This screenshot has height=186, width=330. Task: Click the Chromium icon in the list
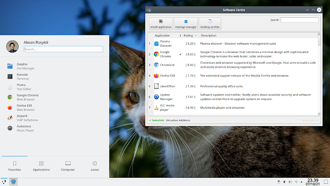pyautogui.click(x=156, y=65)
